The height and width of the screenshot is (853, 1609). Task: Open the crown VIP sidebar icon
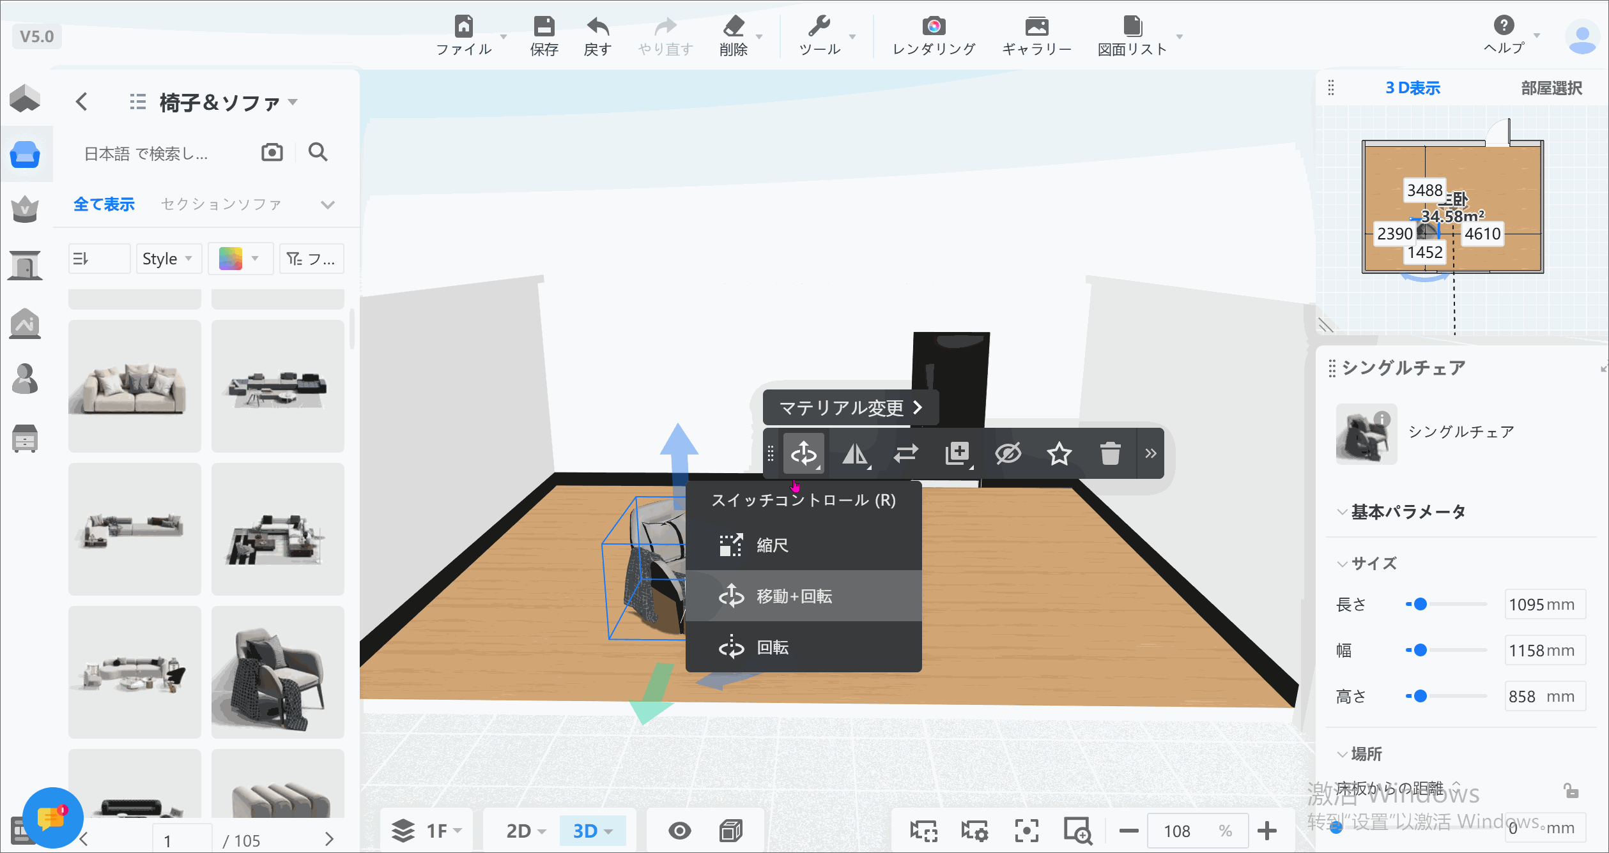click(25, 209)
